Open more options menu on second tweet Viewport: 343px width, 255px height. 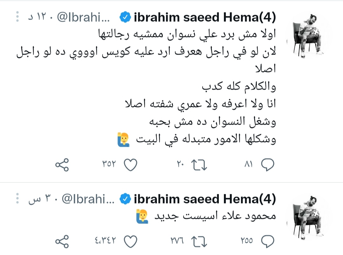(x=18, y=199)
